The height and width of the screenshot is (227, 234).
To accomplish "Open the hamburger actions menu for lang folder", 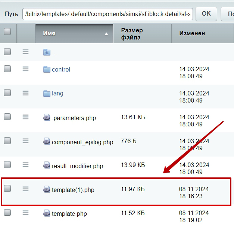I will (25, 93).
